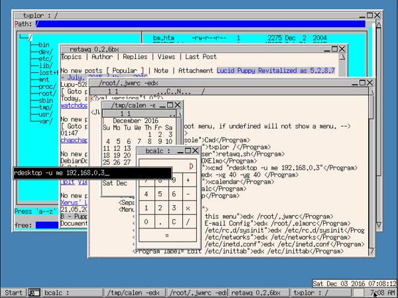Viewport: 398px width, 298px height.
Task: Tap calculator key 5
Action: click(x=160, y=194)
